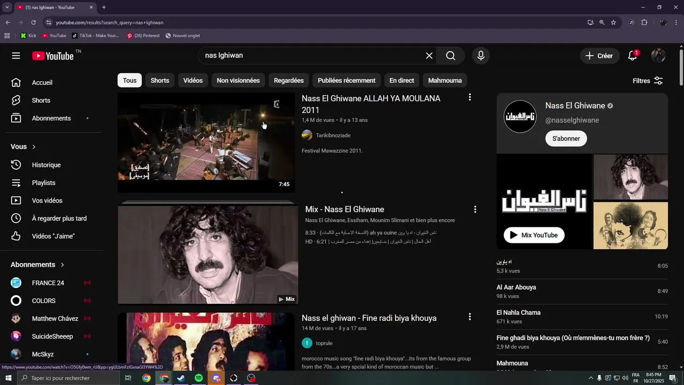Screen dimensions: 684x385
Task: Click the magnifier search button
Action: tap(450, 56)
